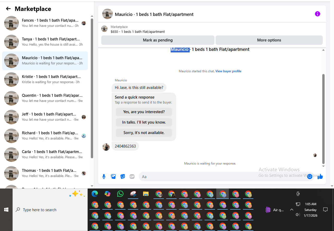Click chat scrollbar down arrow

coord(324,166)
